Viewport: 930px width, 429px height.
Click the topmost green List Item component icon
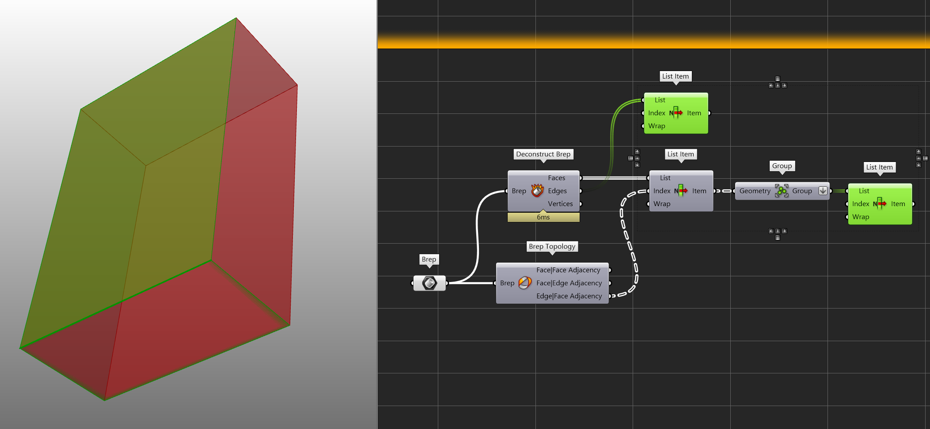(x=676, y=113)
